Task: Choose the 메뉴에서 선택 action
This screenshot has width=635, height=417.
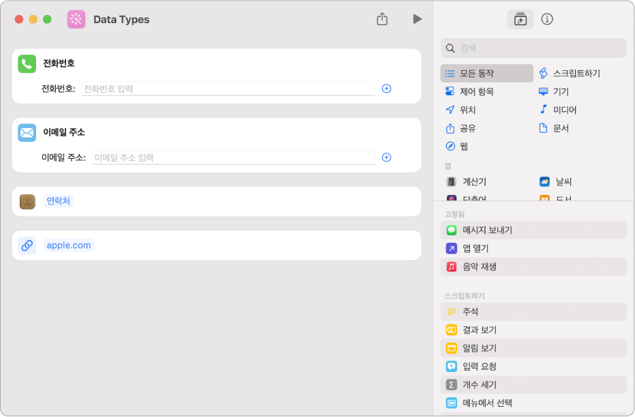Action: (x=533, y=403)
